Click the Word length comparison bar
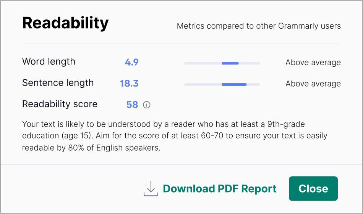The height and width of the screenshot is (214, 363). click(222, 63)
